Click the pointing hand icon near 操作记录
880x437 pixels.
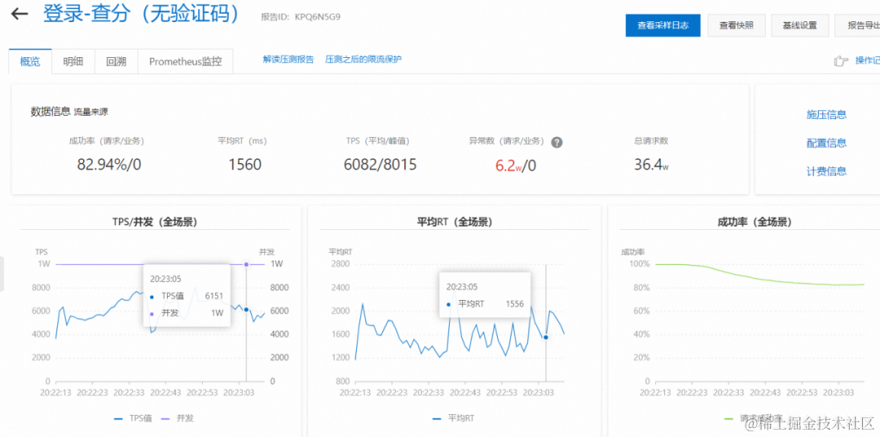[x=841, y=60]
